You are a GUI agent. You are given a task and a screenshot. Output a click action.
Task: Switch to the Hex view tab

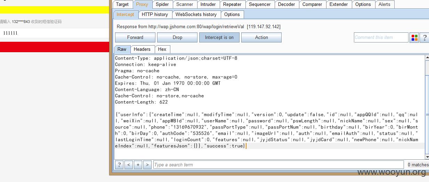click(x=162, y=49)
